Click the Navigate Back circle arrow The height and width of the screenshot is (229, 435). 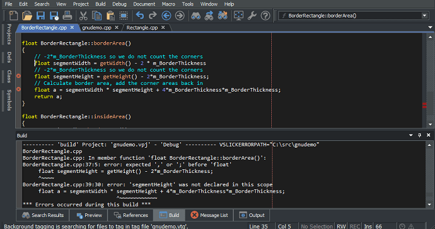[x=166, y=16]
